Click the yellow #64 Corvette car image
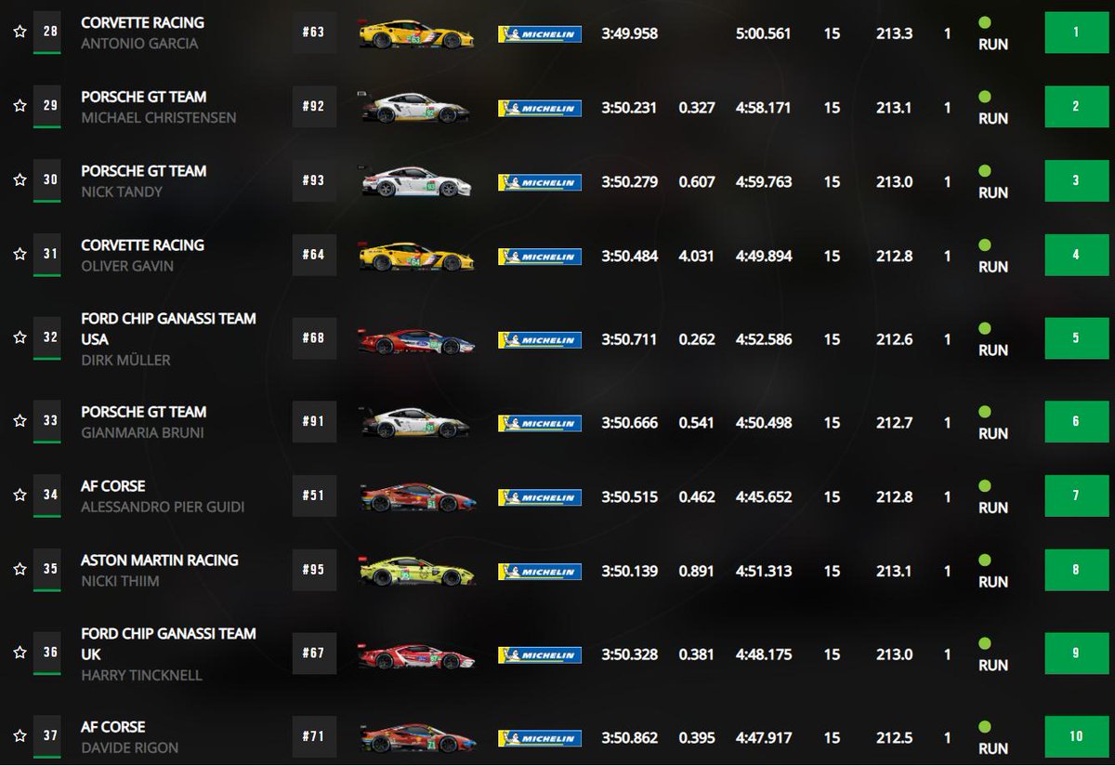 point(416,257)
